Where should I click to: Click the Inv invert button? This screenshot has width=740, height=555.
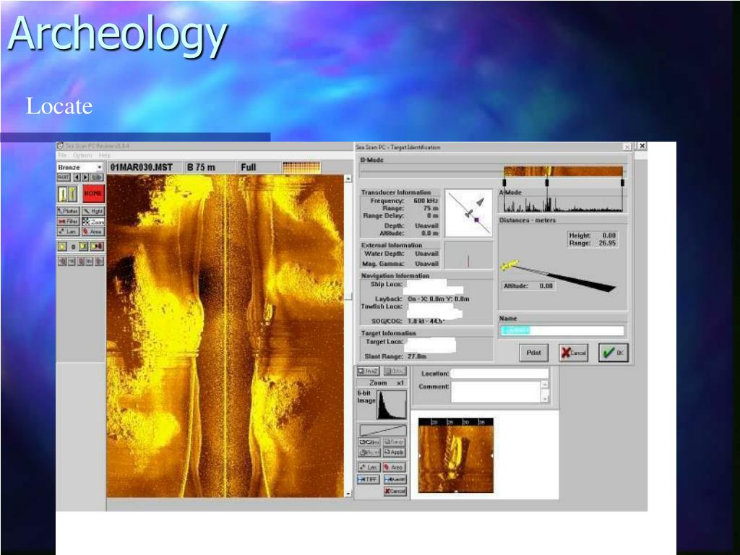369,442
